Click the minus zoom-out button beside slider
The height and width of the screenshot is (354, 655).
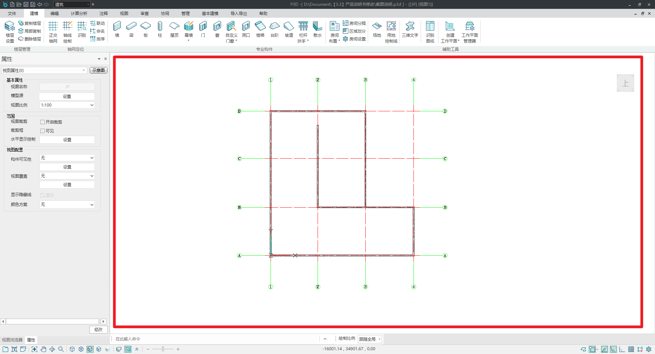click(148, 349)
